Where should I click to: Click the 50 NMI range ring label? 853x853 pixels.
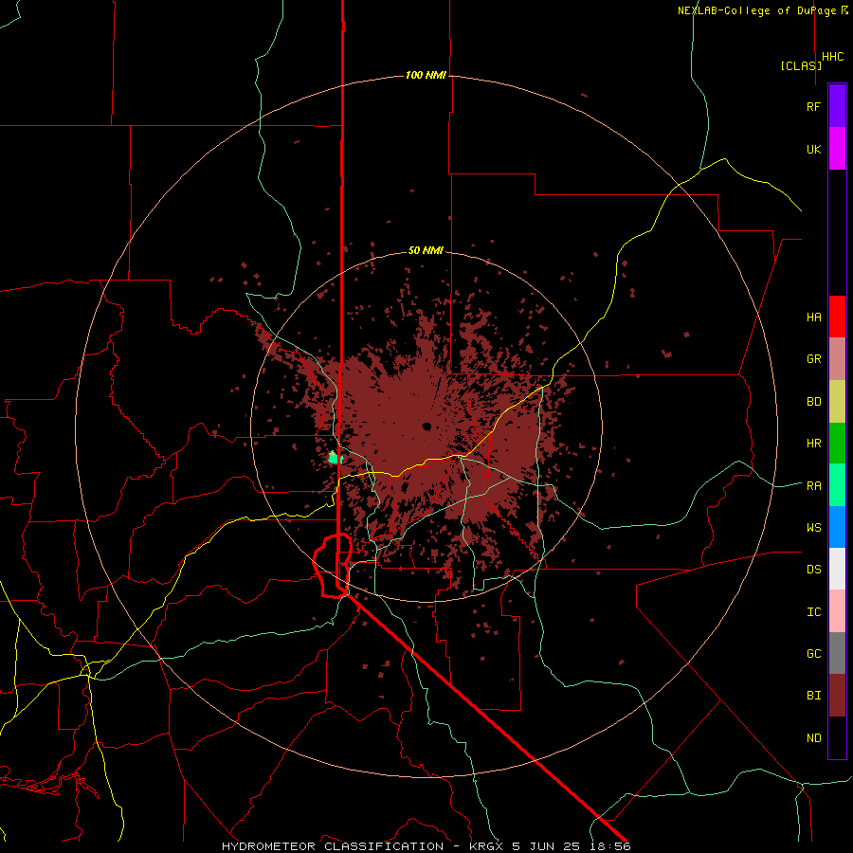tap(426, 250)
